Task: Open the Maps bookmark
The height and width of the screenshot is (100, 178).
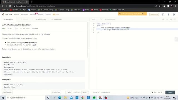Action: pos(23,10)
